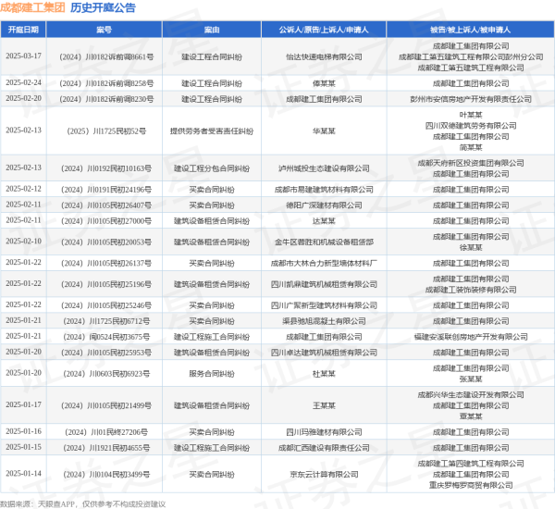Click defendant 福建安溪联创房地产开发有限公司
Screen dimensions: 555x509
point(471,337)
